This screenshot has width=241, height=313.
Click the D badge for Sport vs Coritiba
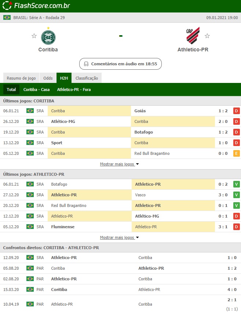tap(236, 143)
